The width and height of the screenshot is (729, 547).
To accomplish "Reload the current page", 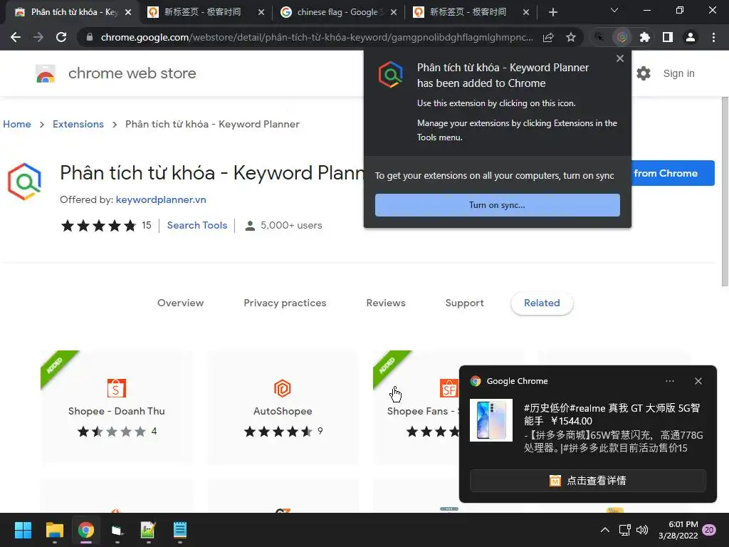I will pyautogui.click(x=61, y=37).
